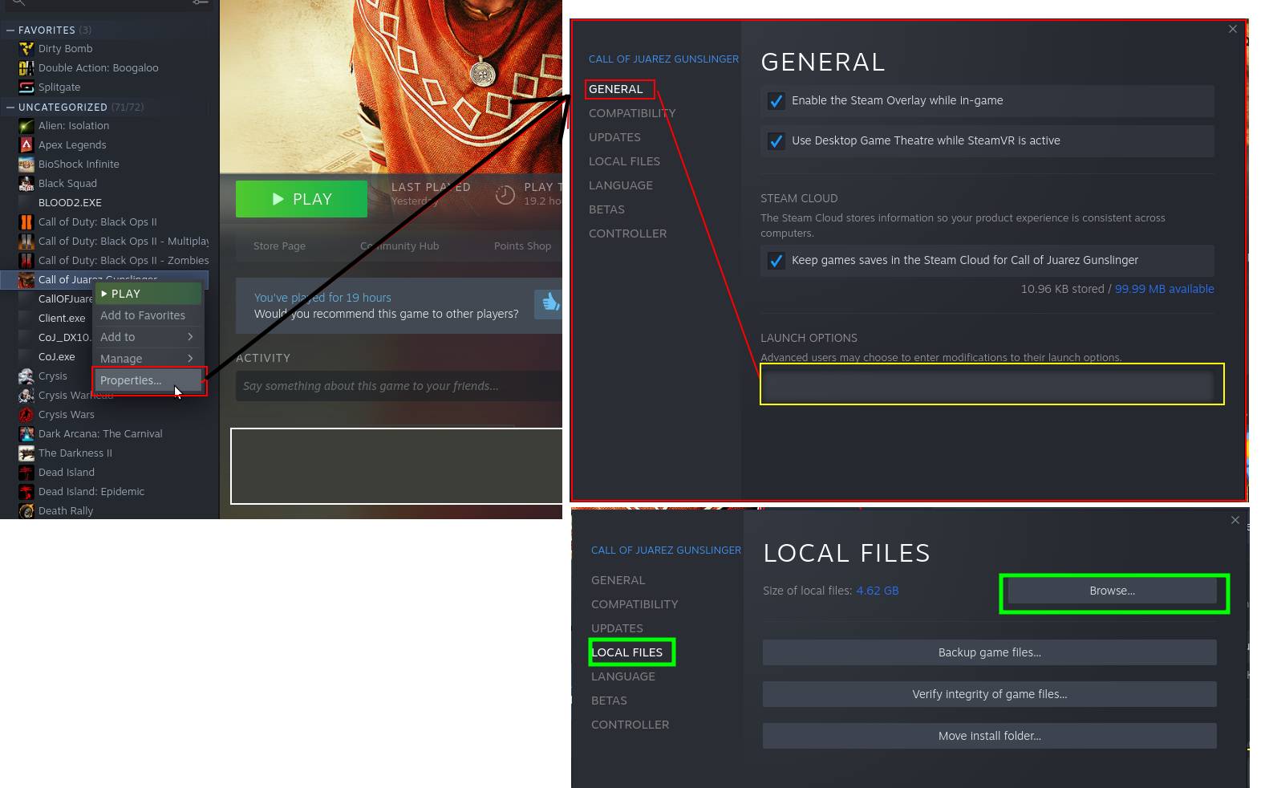This screenshot has height=788, width=1265.
Task: Close the Local Files properties window
Action: tap(1235, 520)
